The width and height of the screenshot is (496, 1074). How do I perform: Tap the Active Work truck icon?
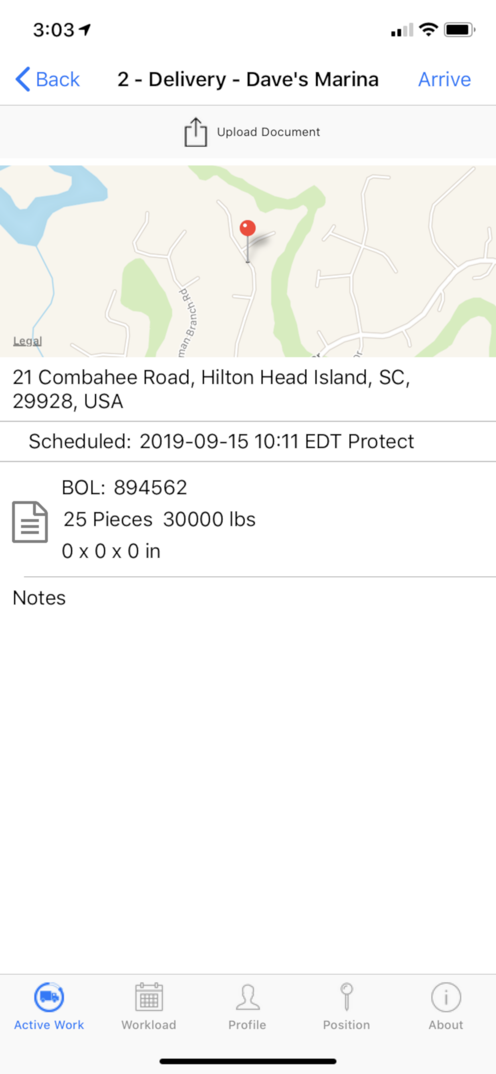49,997
